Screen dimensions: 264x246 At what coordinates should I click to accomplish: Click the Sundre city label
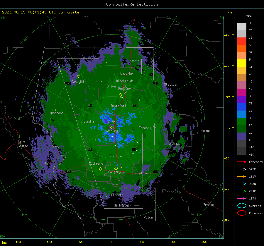tap(89, 121)
